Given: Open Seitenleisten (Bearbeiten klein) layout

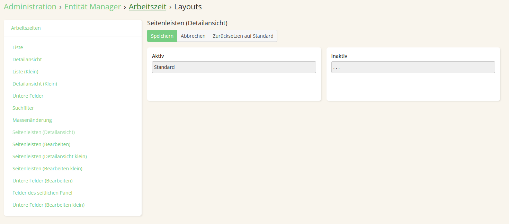Looking at the screenshot, I should click(47, 169).
